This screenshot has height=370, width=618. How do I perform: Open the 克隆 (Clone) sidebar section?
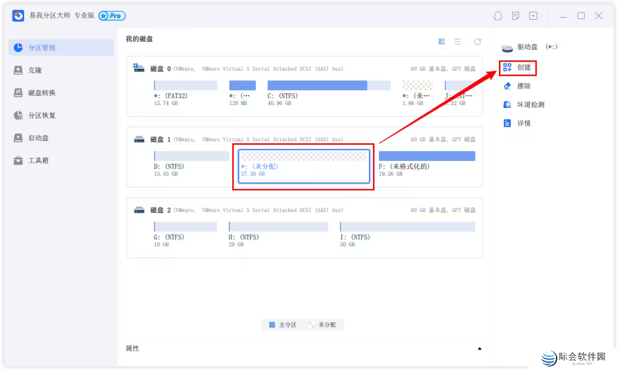[x=34, y=71]
